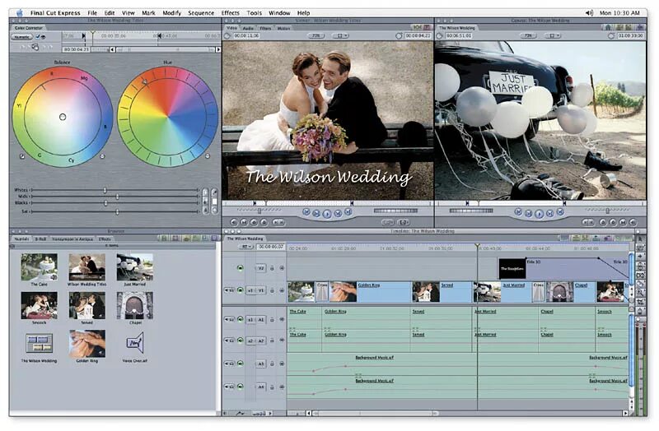
Task: Go to previous edit in the Viewer transport
Action: pos(306,212)
